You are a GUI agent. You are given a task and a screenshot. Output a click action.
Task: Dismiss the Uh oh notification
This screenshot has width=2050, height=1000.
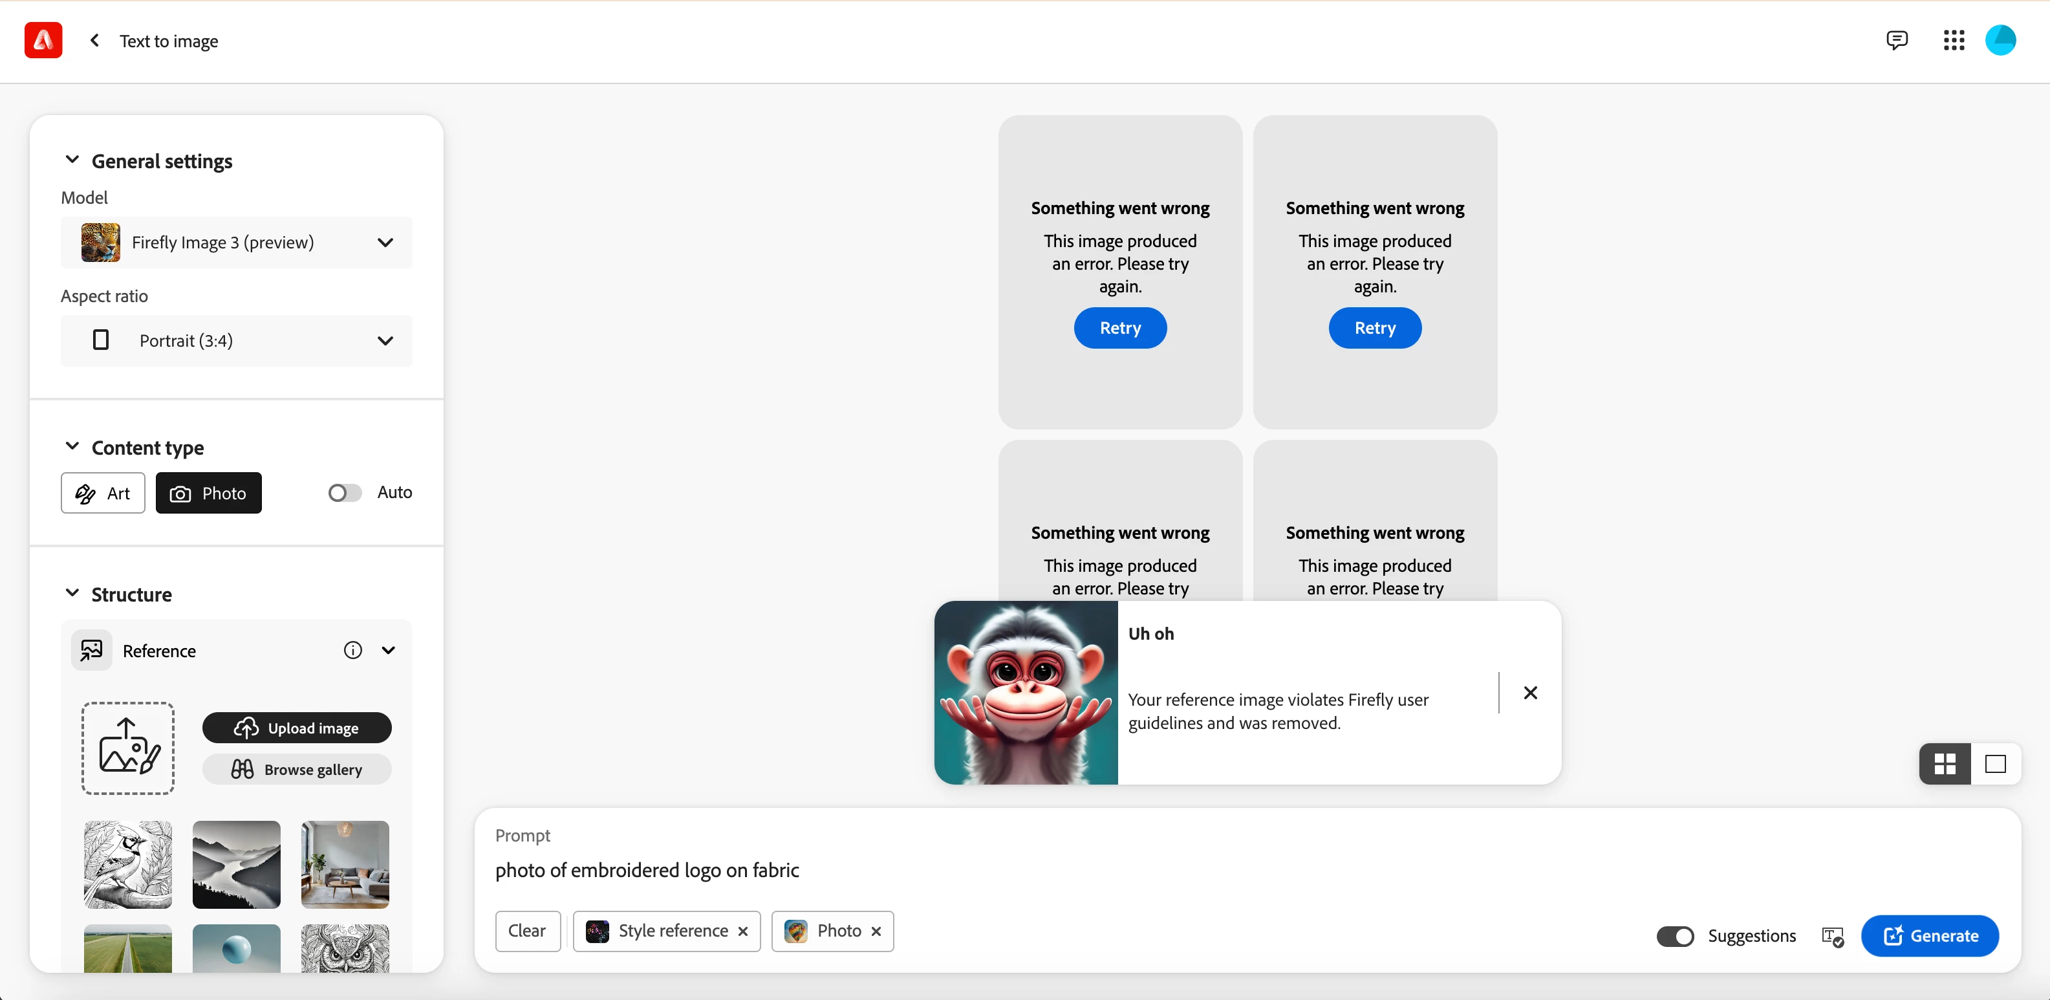(1529, 693)
